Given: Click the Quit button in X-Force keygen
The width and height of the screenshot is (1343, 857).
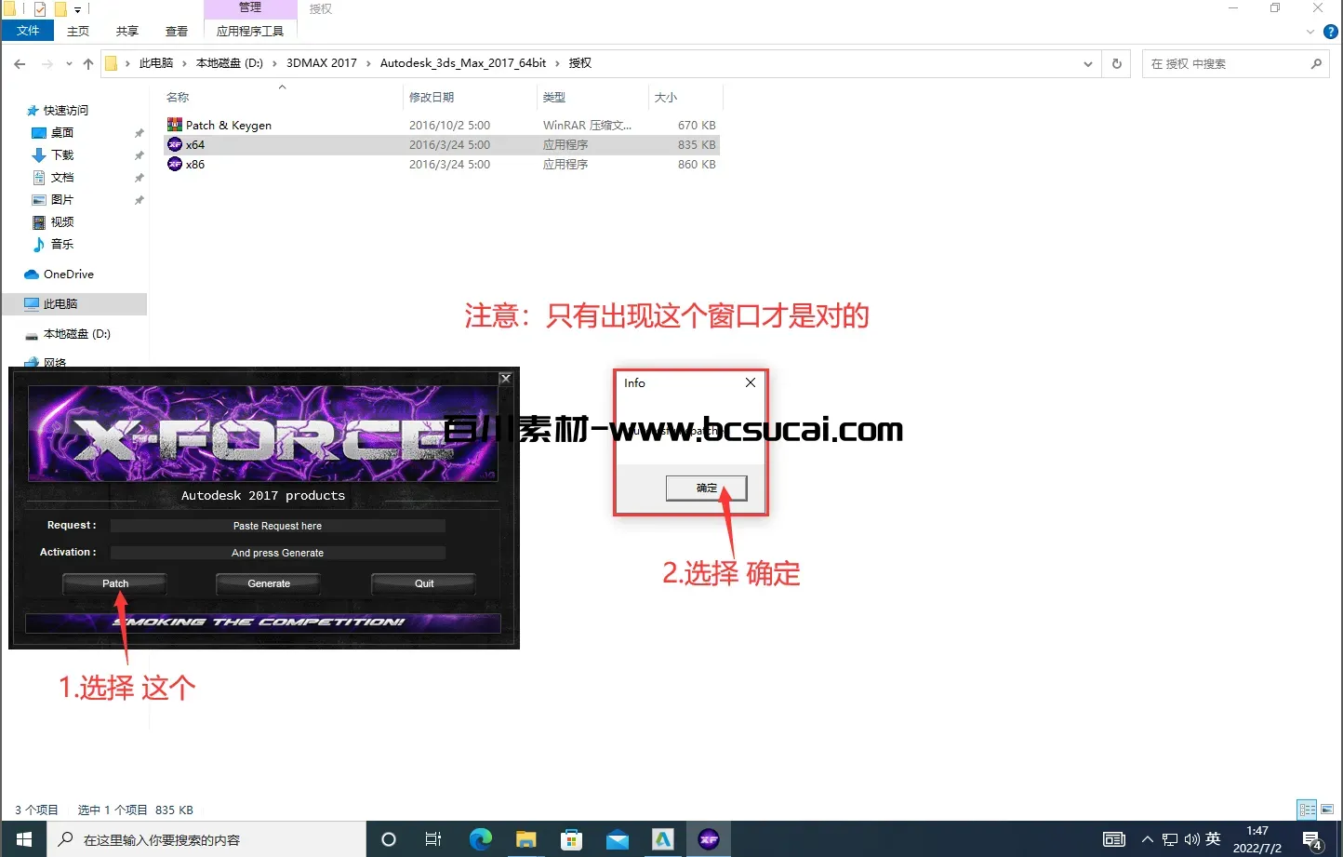Looking at the screenshot, I should [x=424, y=583].
